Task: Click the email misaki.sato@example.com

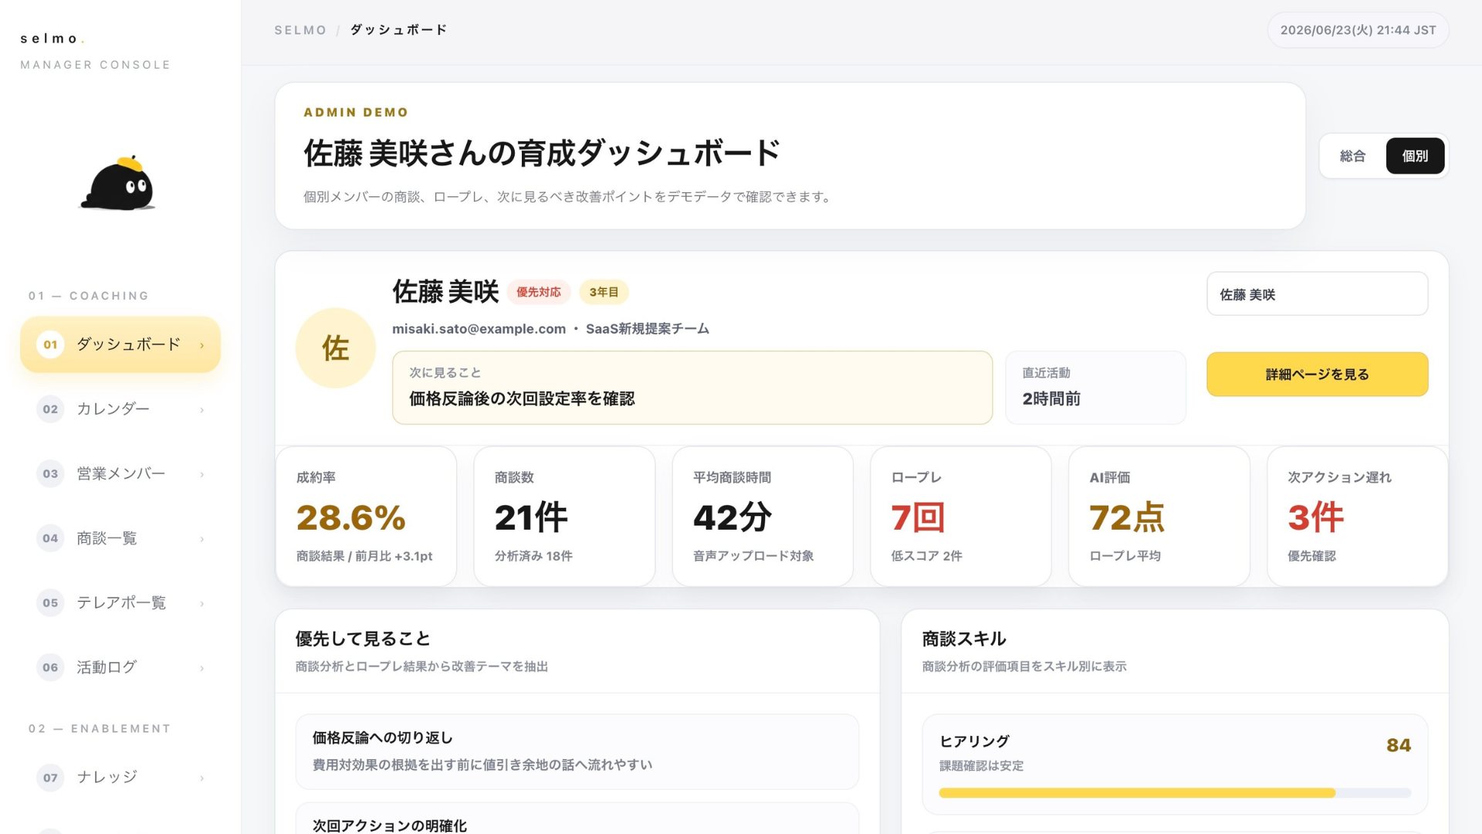Action: (x=479, y=329)
